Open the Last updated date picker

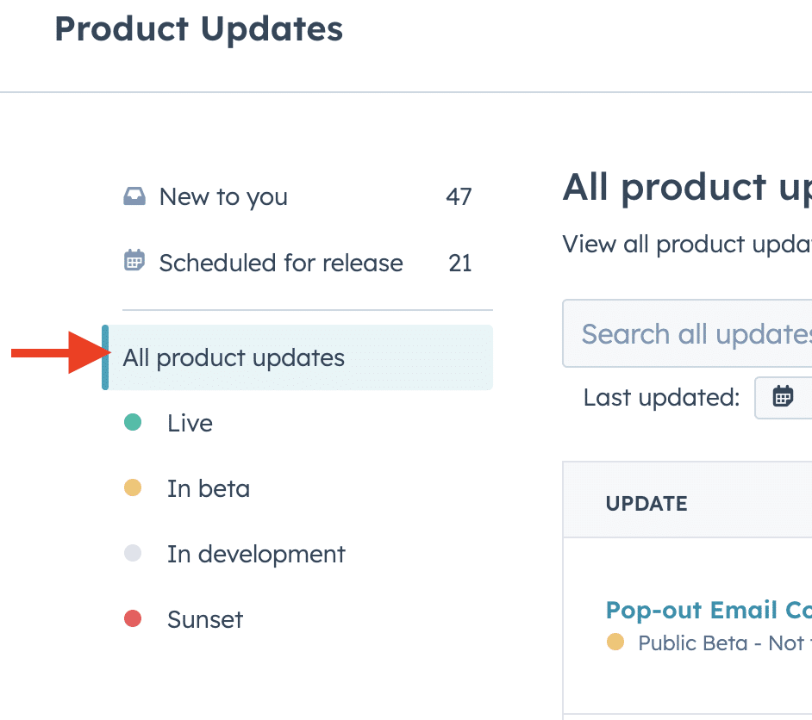783,397
